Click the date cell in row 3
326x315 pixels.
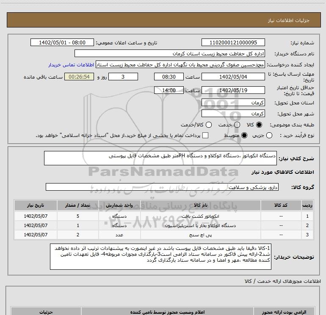[36, 235]
